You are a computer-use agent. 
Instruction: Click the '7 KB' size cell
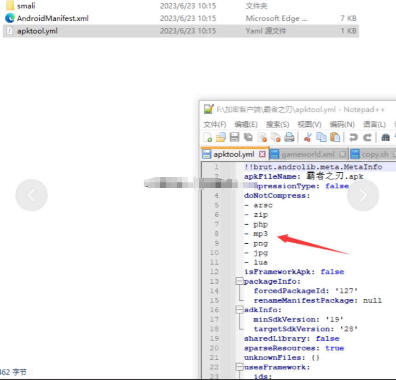pos(348,18)
